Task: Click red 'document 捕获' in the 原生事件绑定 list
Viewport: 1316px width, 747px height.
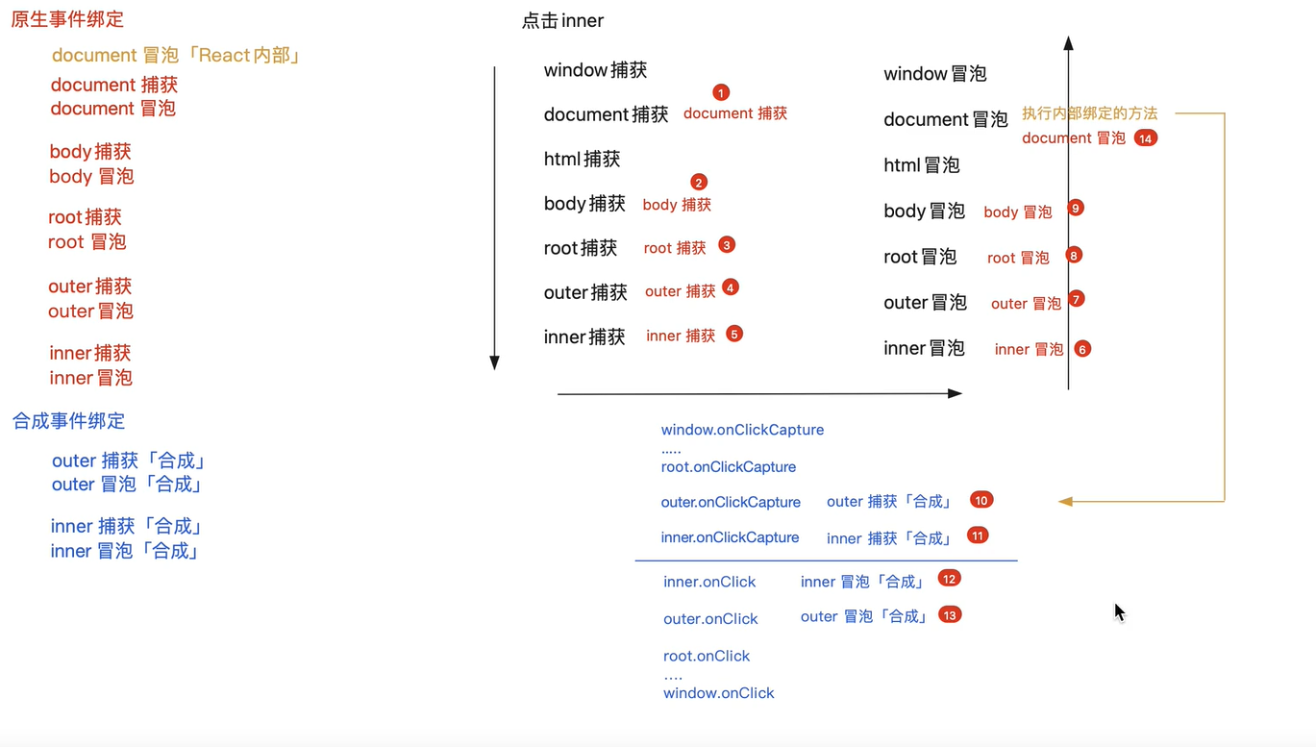Action: pyautogui.click(x=114, y=85)
